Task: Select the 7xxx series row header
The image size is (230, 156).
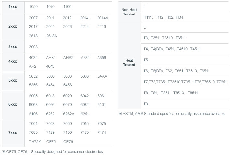Action: [x=13, y=132]
